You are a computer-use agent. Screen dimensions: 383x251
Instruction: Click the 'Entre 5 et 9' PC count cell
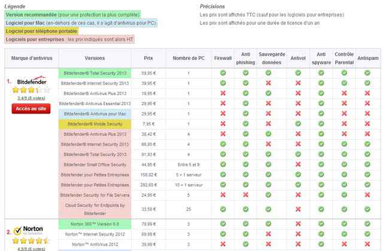(189, 165)
